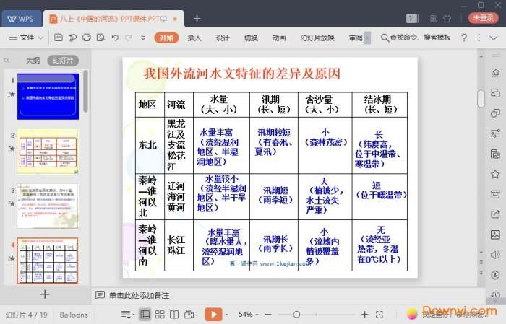Click the zoom in plus button
Viewport: 506px width, 324px height.
tap(364, 315)
